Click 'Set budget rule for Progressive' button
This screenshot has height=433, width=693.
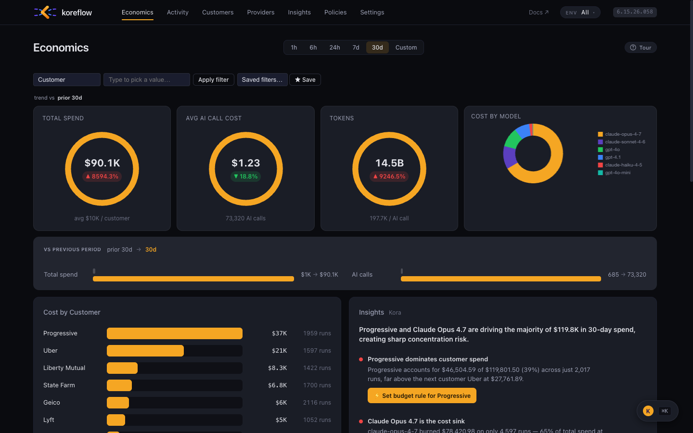click(x=422, y=395)
